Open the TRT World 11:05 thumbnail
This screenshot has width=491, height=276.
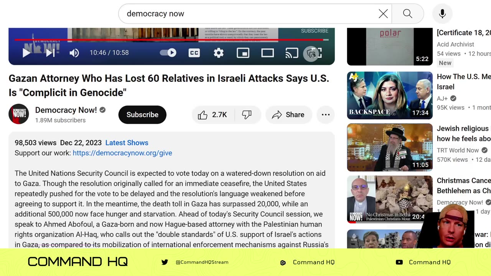390,147
